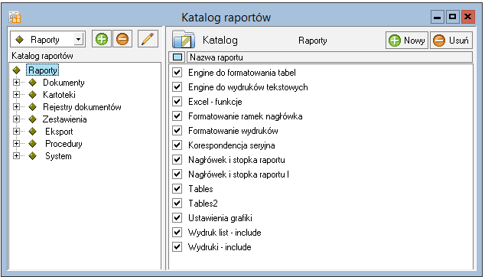Expand the Procedury tree node
Image resolution: width=485 pixels, height=277 pixels.
pos(16,144)
